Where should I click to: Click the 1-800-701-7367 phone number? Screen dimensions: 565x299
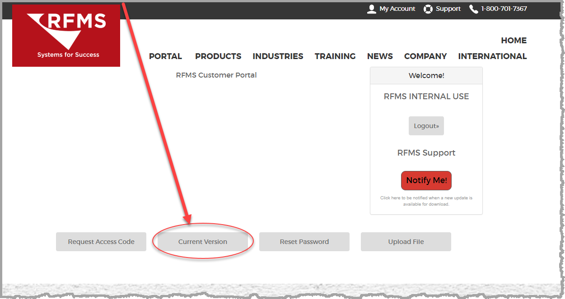pyautogui.click(x=504, y=9)
